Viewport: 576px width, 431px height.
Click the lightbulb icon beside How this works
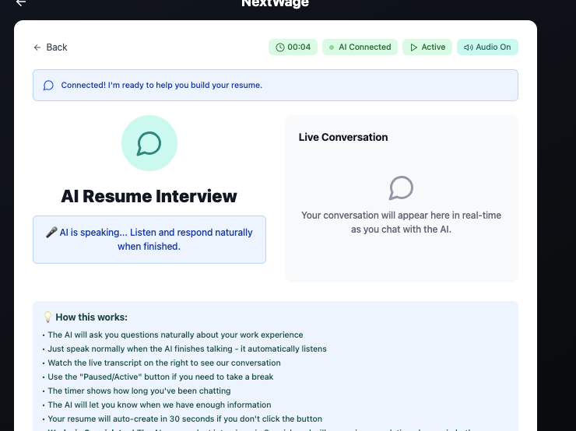click(47, 317)
